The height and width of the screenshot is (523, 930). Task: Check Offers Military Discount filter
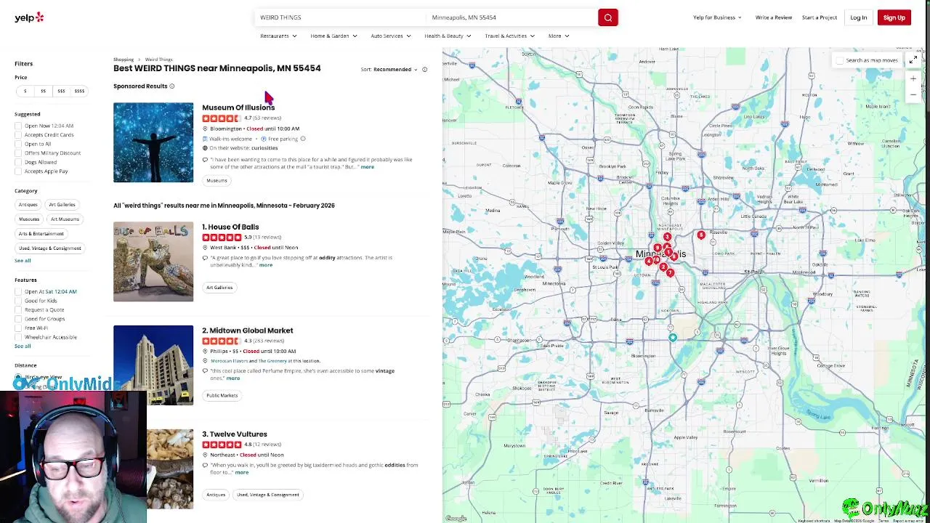[18, 153]
